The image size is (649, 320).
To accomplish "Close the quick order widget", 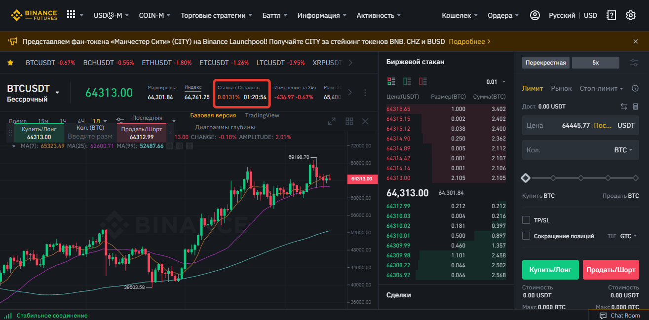I will [x=170, y=132].
